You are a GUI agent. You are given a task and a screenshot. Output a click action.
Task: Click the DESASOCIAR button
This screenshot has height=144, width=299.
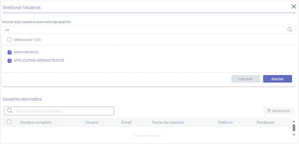click(279, 111)
